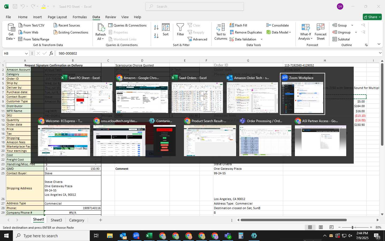Open Advanced filter options
This screenshot has height=241, width=385.
pos(197,39)
